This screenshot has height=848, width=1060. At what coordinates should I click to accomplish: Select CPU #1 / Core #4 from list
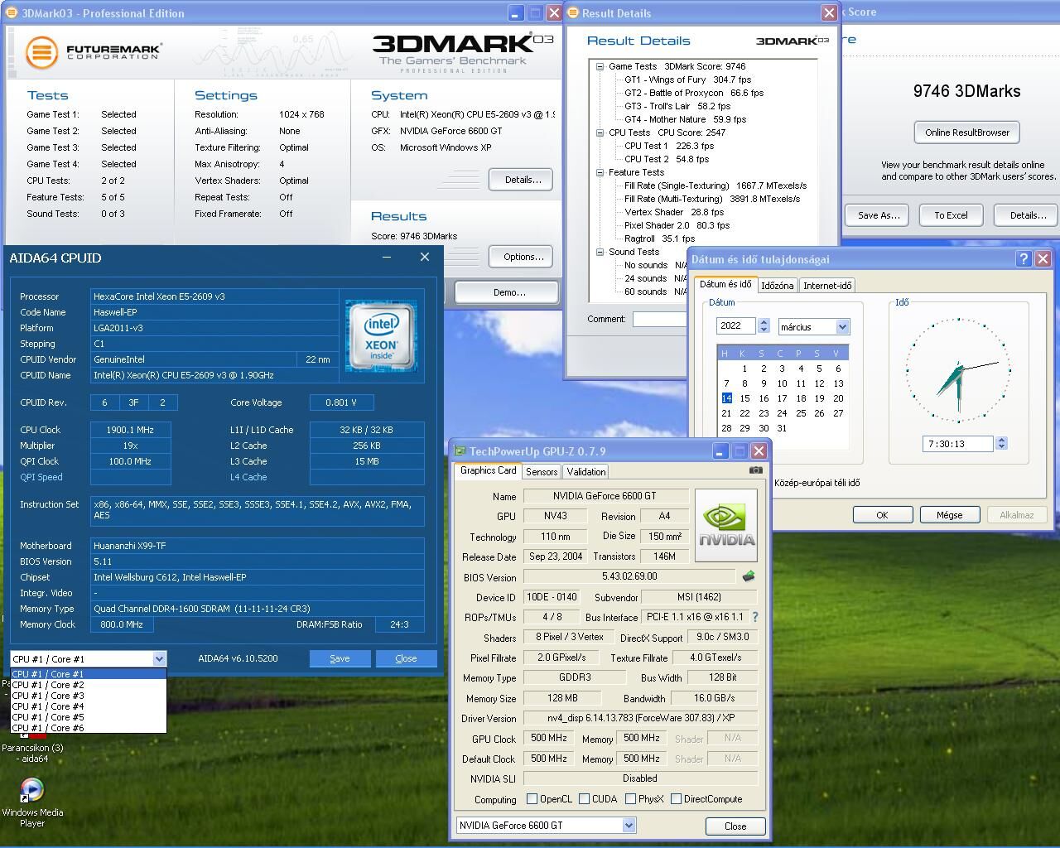(89, 706)
